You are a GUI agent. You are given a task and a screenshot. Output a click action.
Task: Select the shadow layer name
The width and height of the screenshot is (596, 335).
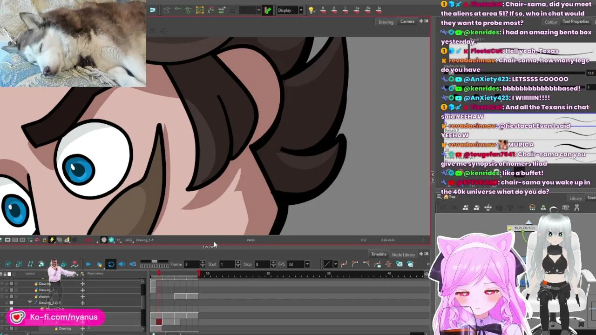click(x=44, y=296)
